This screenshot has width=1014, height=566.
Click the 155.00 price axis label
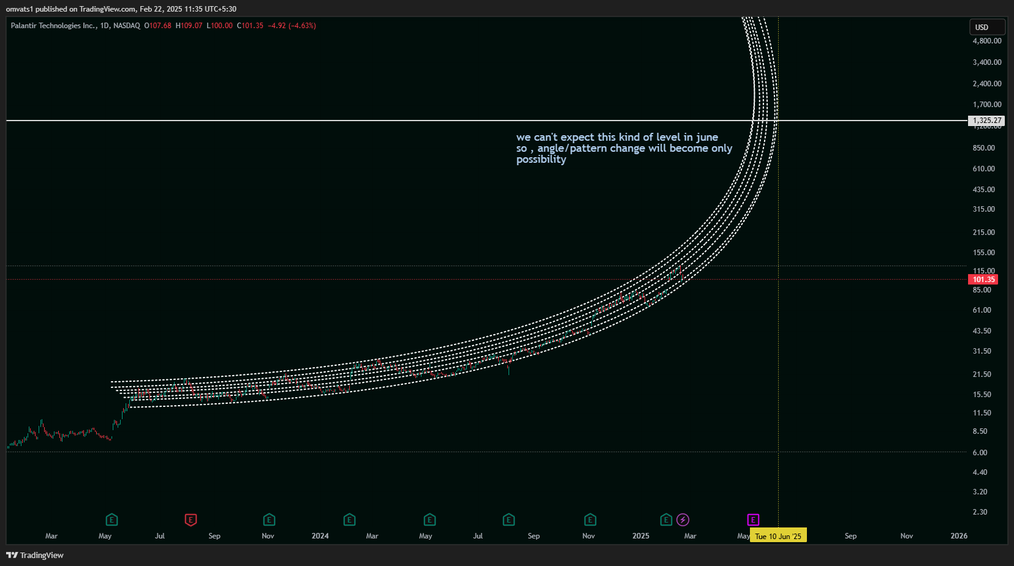coord(984,253)
